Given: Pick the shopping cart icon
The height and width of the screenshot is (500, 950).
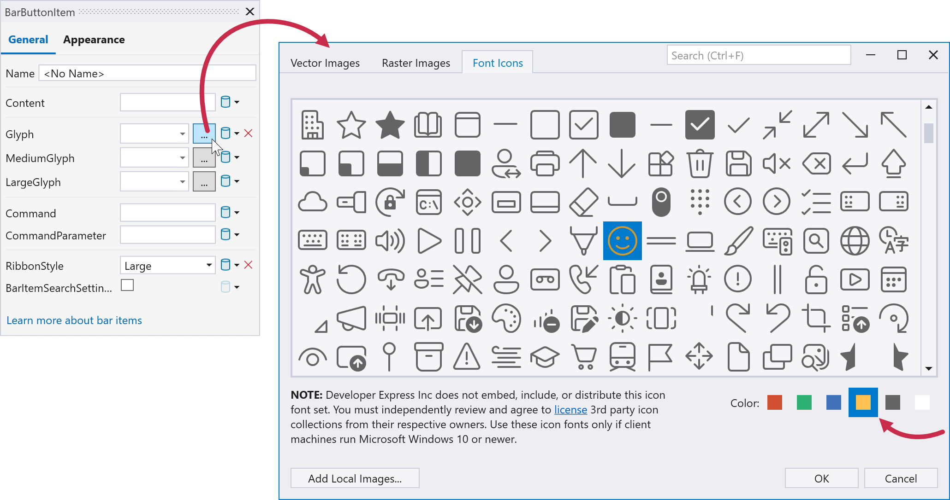Looking at the screenshot, I should [x=583, y=357].
